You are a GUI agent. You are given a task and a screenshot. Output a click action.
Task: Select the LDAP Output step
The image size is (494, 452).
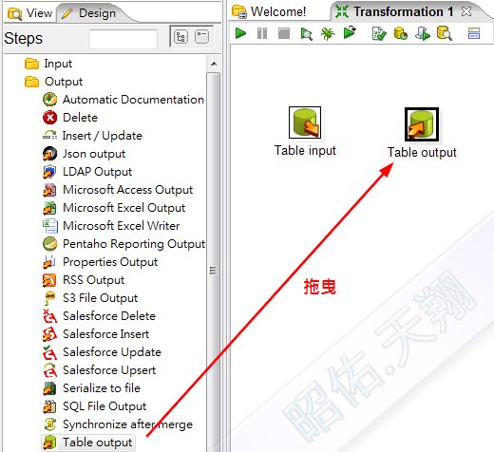[x=87, y=172]
